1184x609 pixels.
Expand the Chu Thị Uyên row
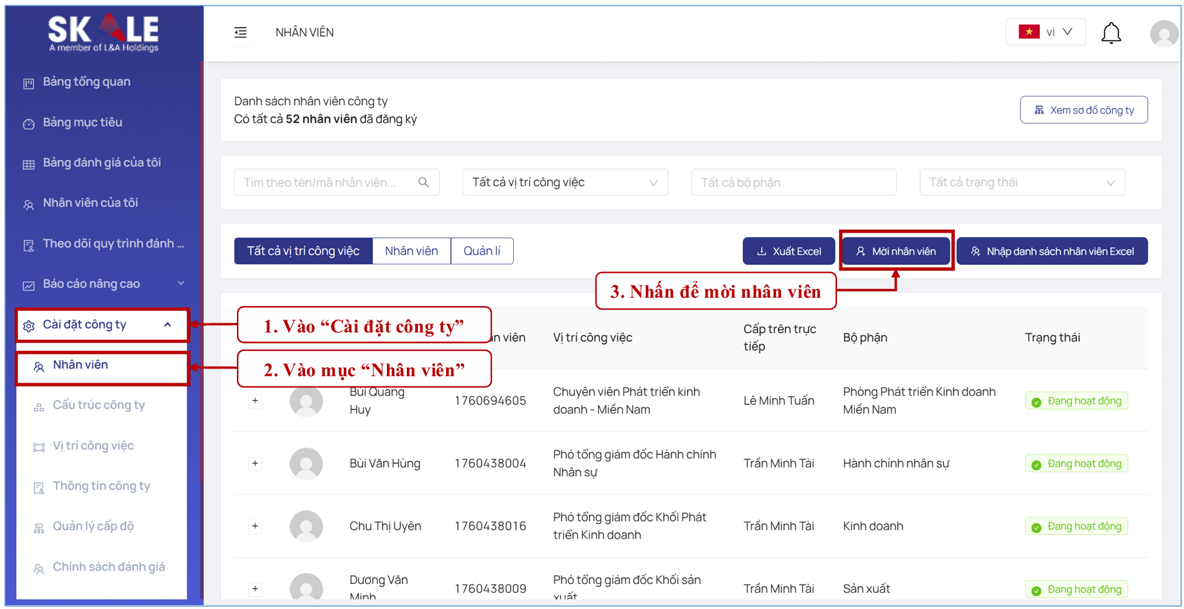click(x=255, y=526)
